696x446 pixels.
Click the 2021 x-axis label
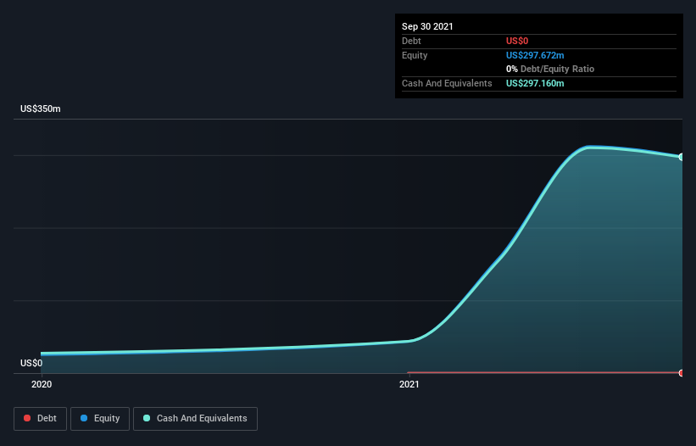pos(409,384)
